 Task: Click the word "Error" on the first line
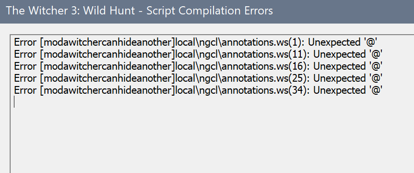[x=25, y=42]
